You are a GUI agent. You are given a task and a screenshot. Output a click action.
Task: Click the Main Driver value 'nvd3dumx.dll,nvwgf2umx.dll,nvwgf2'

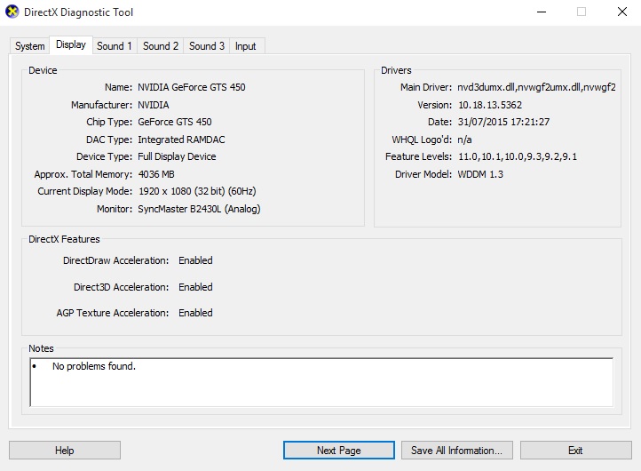(x=536, y=87)
